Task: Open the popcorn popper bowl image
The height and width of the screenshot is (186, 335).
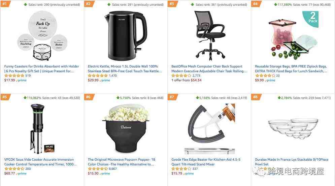Action: tap(126, 128)
